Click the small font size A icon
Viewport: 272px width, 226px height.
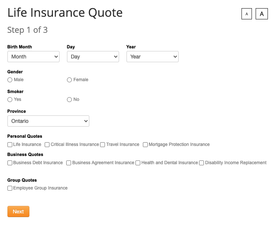[246, 14]
